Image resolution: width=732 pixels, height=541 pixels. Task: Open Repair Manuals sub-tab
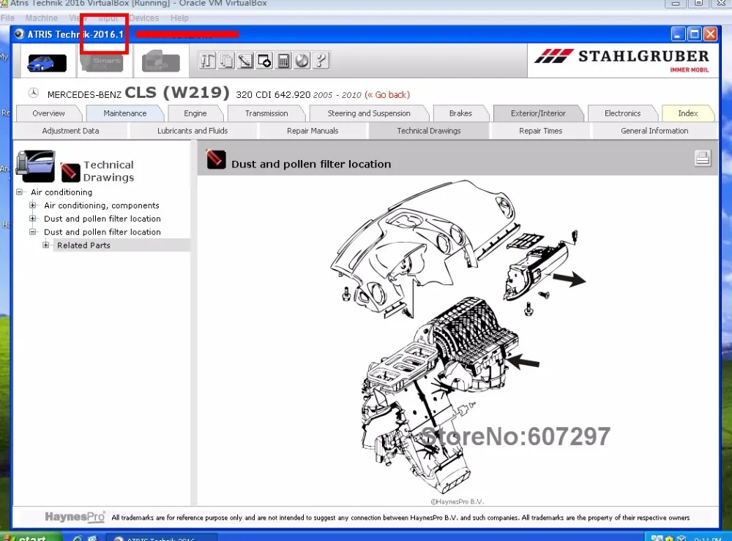pos(313,131)
